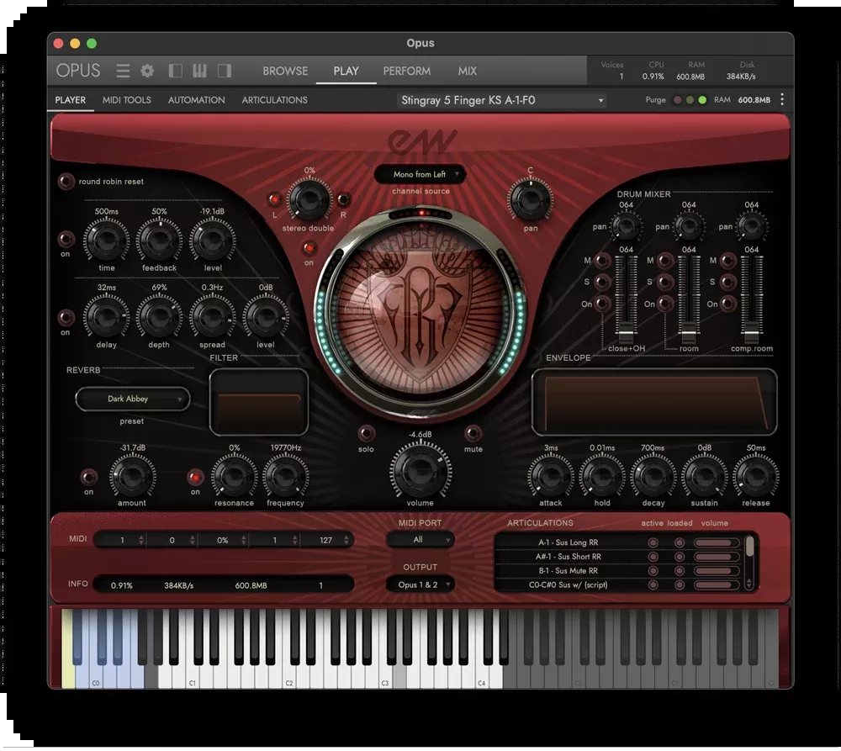Screen dimensions: 841x751
Task: Click the green Purge indicator light
Action: [702, 100]
